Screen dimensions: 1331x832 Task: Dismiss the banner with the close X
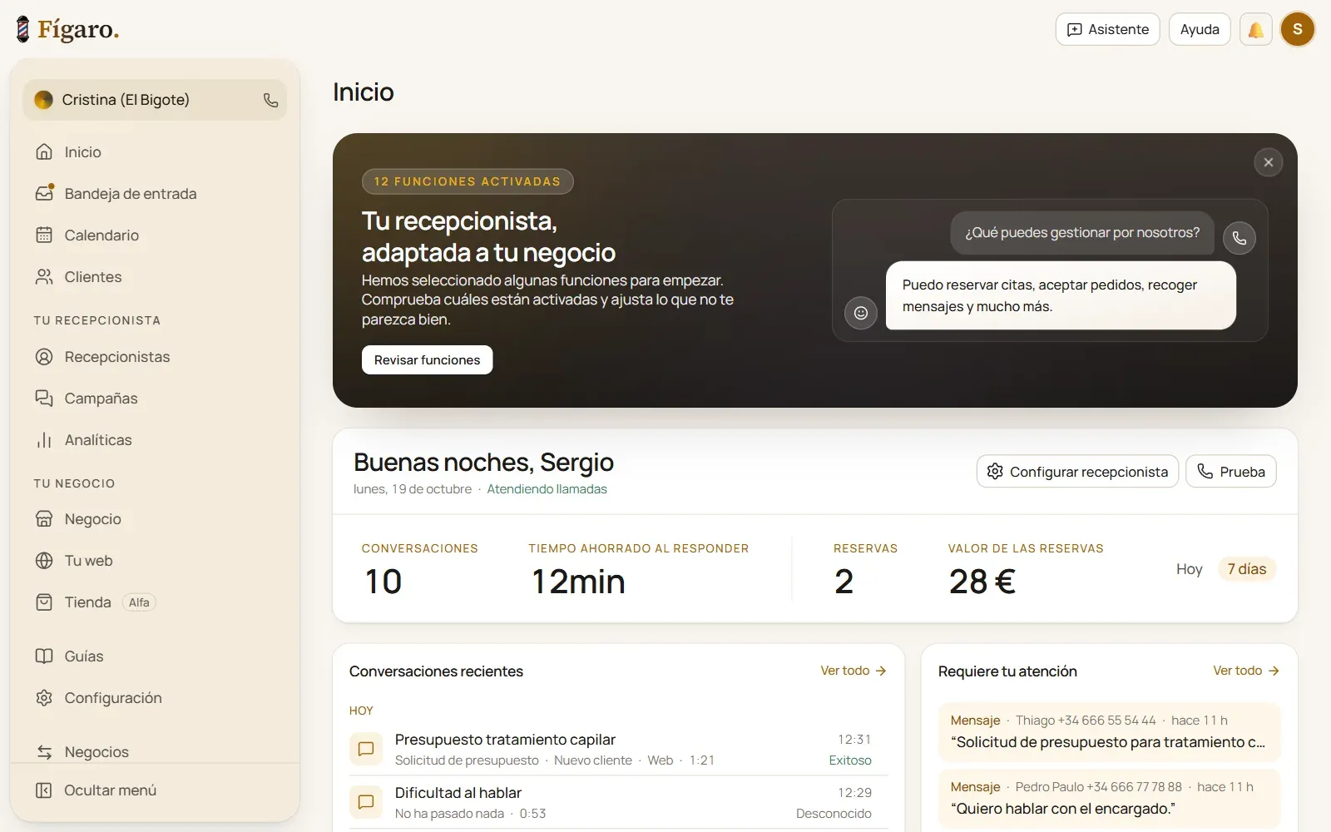tap(1268, 162)
